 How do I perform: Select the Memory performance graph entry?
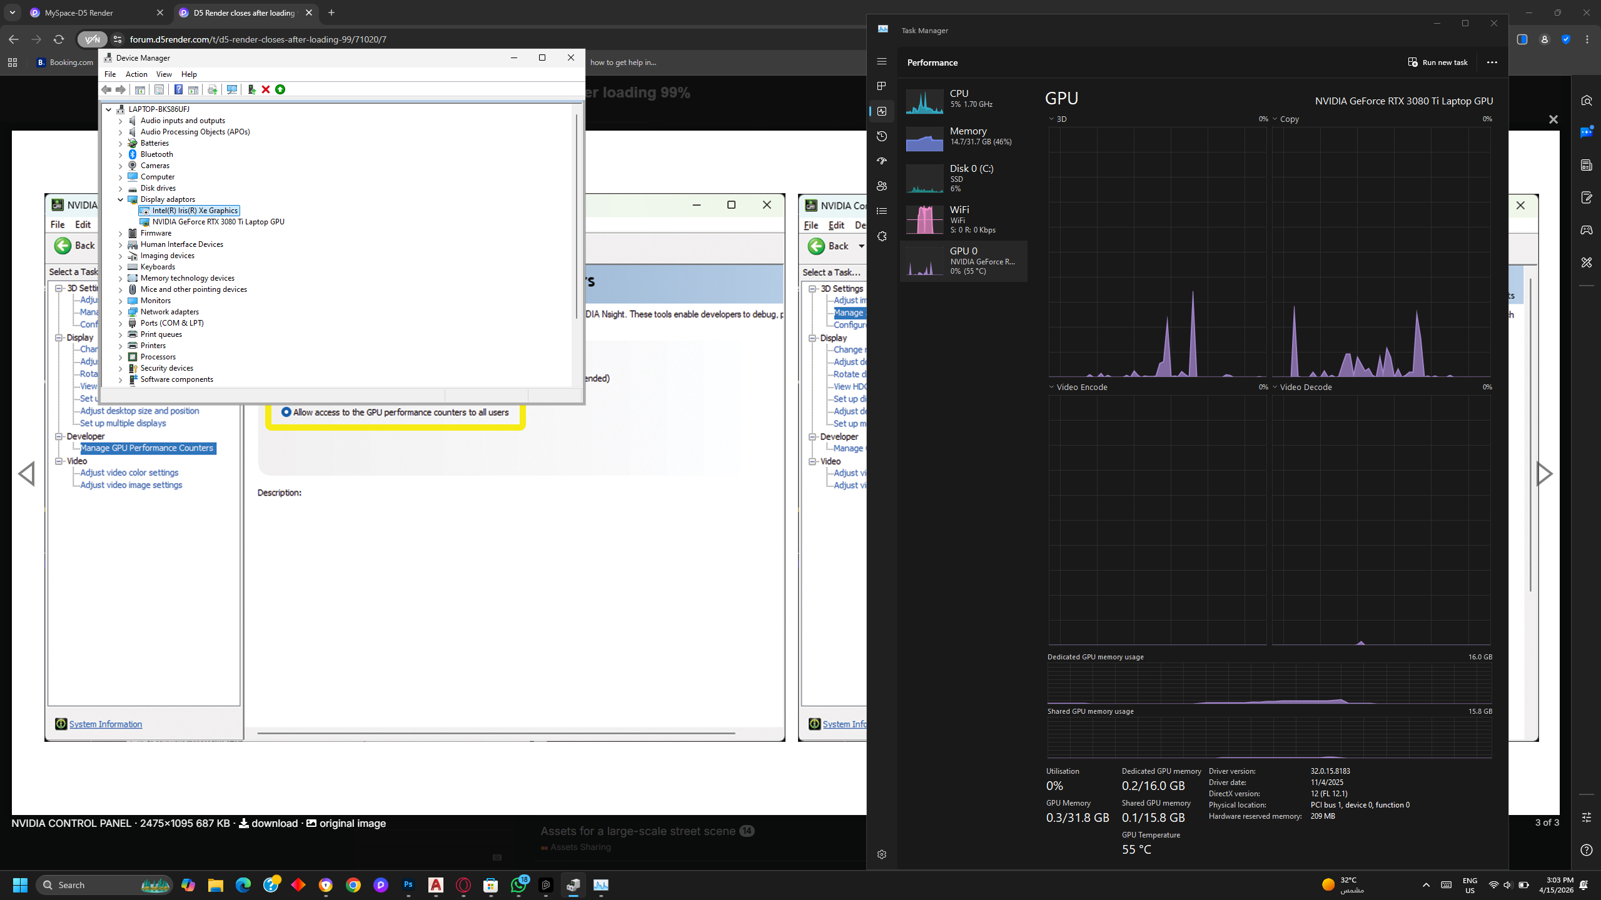[963, 137]
